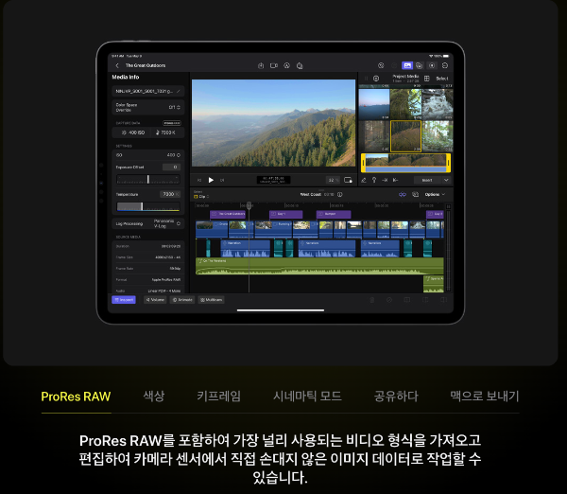
Task: Toggle the highlighted media browser button
Action: point(407,65)
